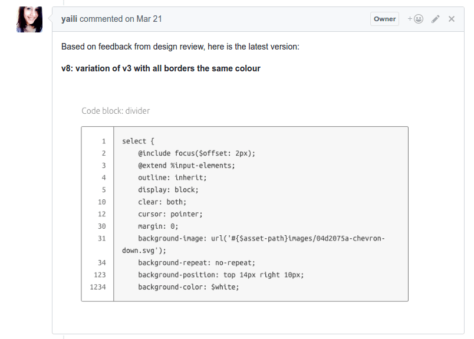Click the 'background-repeat: no-repeat;' code line

[x=196, y=263]
